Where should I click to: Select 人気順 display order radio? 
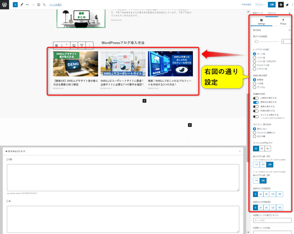[x=254, y=84]
